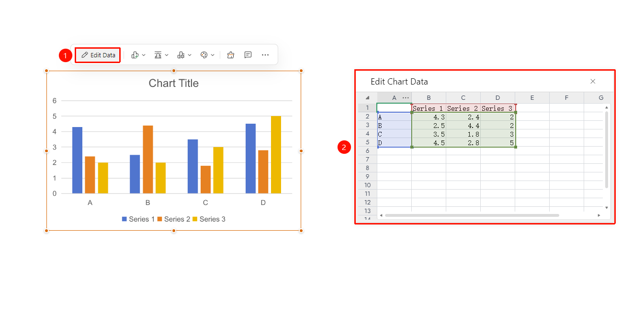This screenshot has width=644, height=309.
Task: Click the vertical scrollbar down arrow
Action: [x=607, y=208]
